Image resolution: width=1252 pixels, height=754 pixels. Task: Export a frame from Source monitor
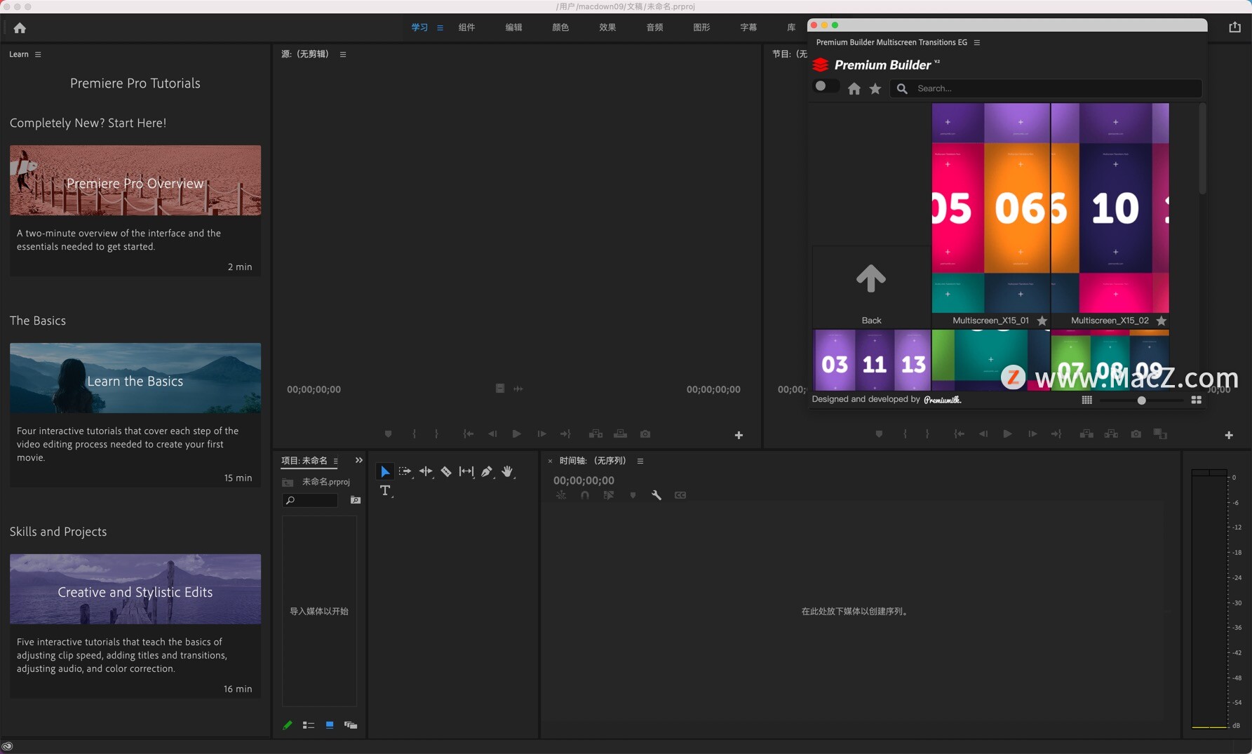point(645,434)
